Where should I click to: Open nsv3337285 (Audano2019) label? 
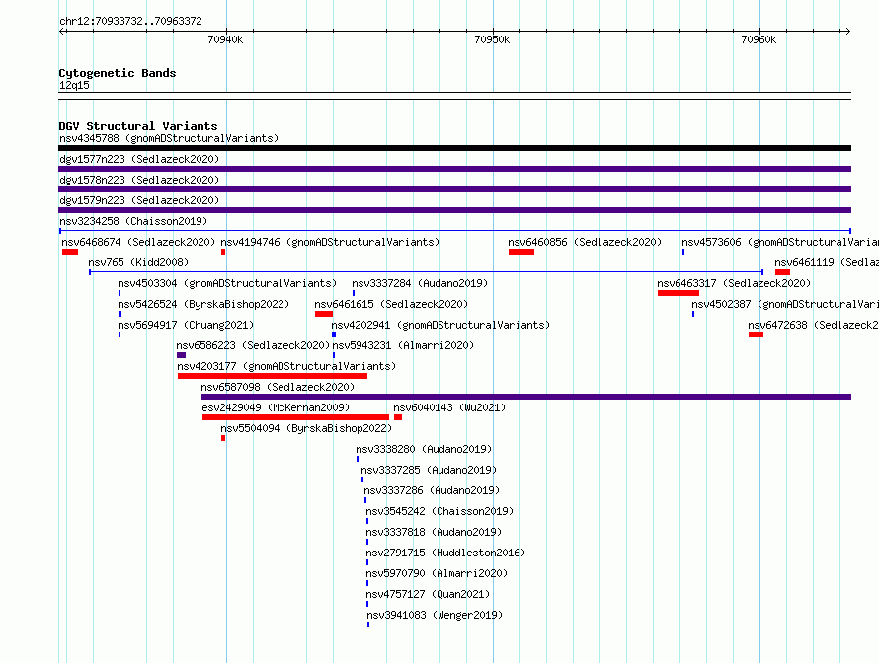[x=429, y=470]
